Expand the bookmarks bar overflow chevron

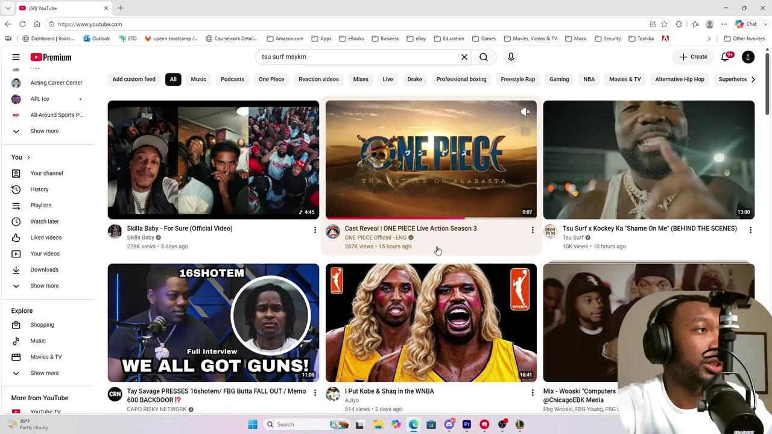tap(709, 39)
